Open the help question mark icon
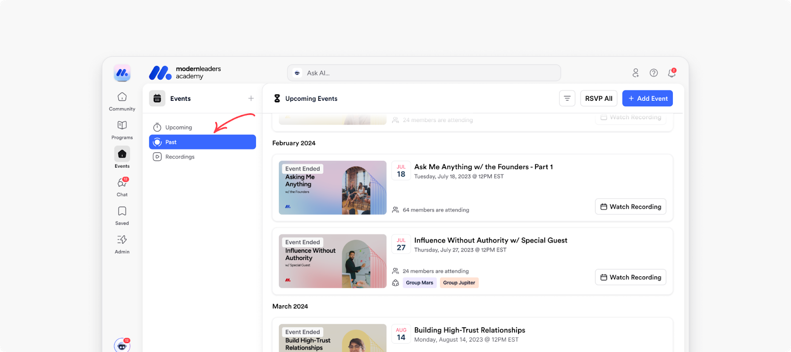Viewport: 791px width, 352px height. click(x=654, y=73)
